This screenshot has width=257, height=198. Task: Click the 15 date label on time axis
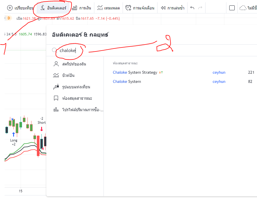(x=20, y=191)
